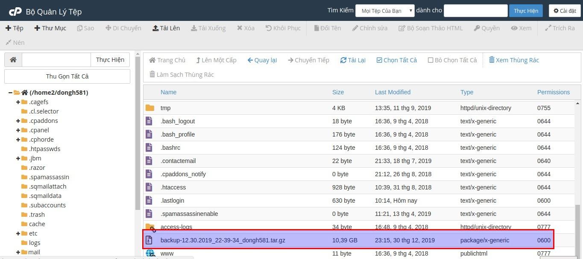Sort file list by Size column
583x259 pixels.
(x=338, y=92)
